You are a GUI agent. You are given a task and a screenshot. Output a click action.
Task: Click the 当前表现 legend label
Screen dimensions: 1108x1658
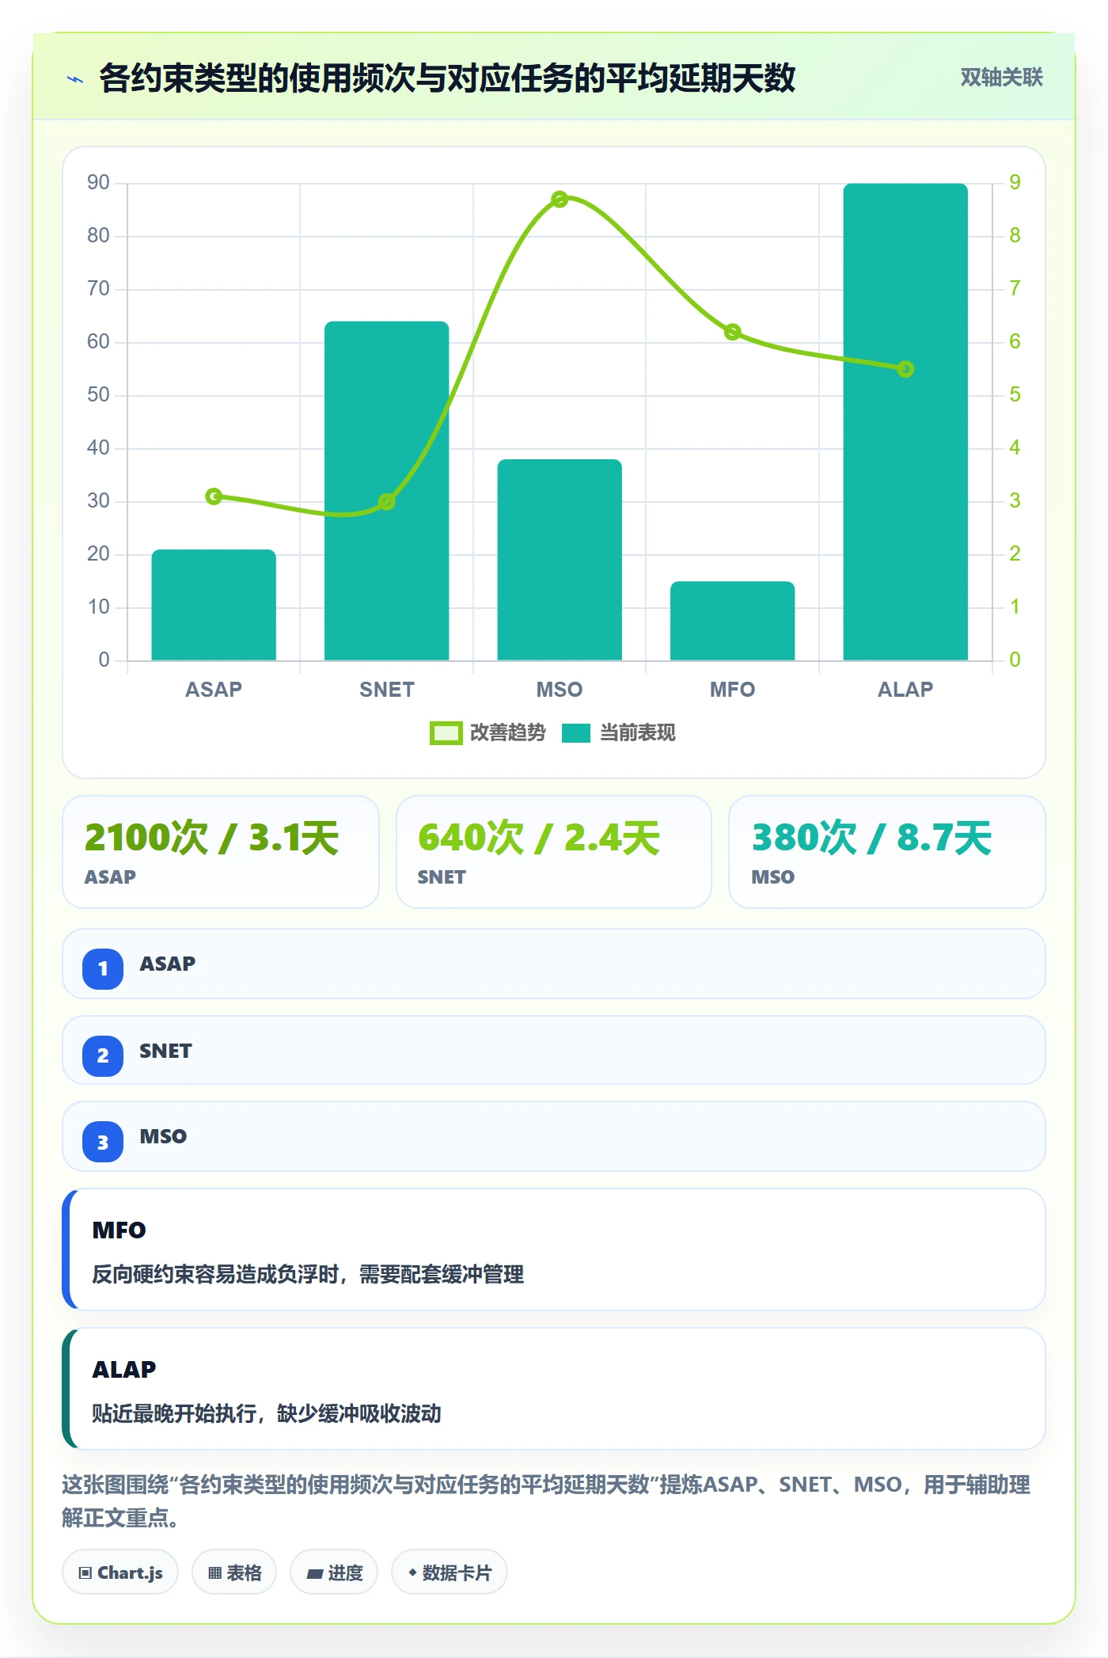click(x=637, y=733)
